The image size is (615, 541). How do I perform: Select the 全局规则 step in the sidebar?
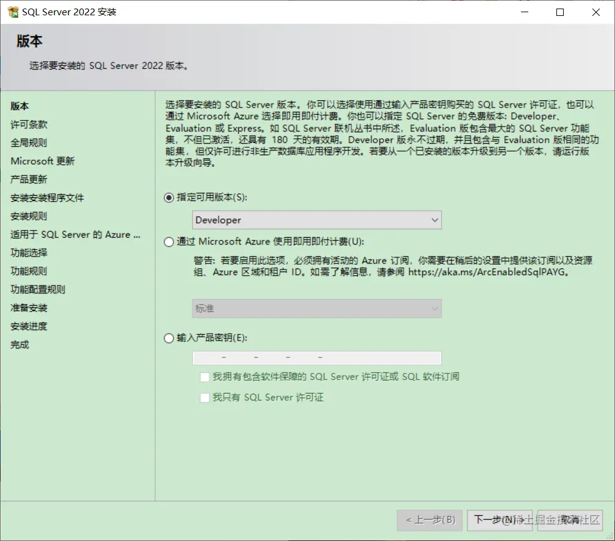29,142
